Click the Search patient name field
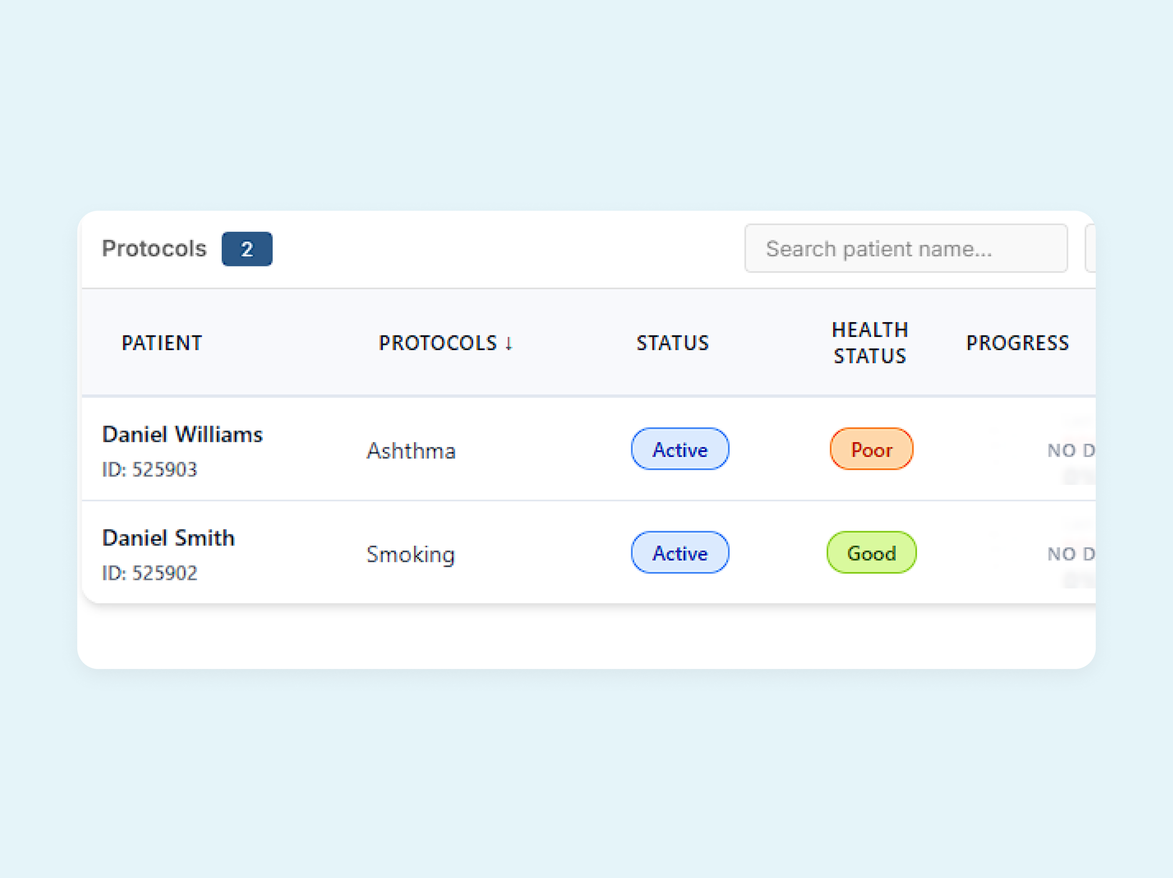This screenshot has height=878, width=1173. (x=905, y=248)
